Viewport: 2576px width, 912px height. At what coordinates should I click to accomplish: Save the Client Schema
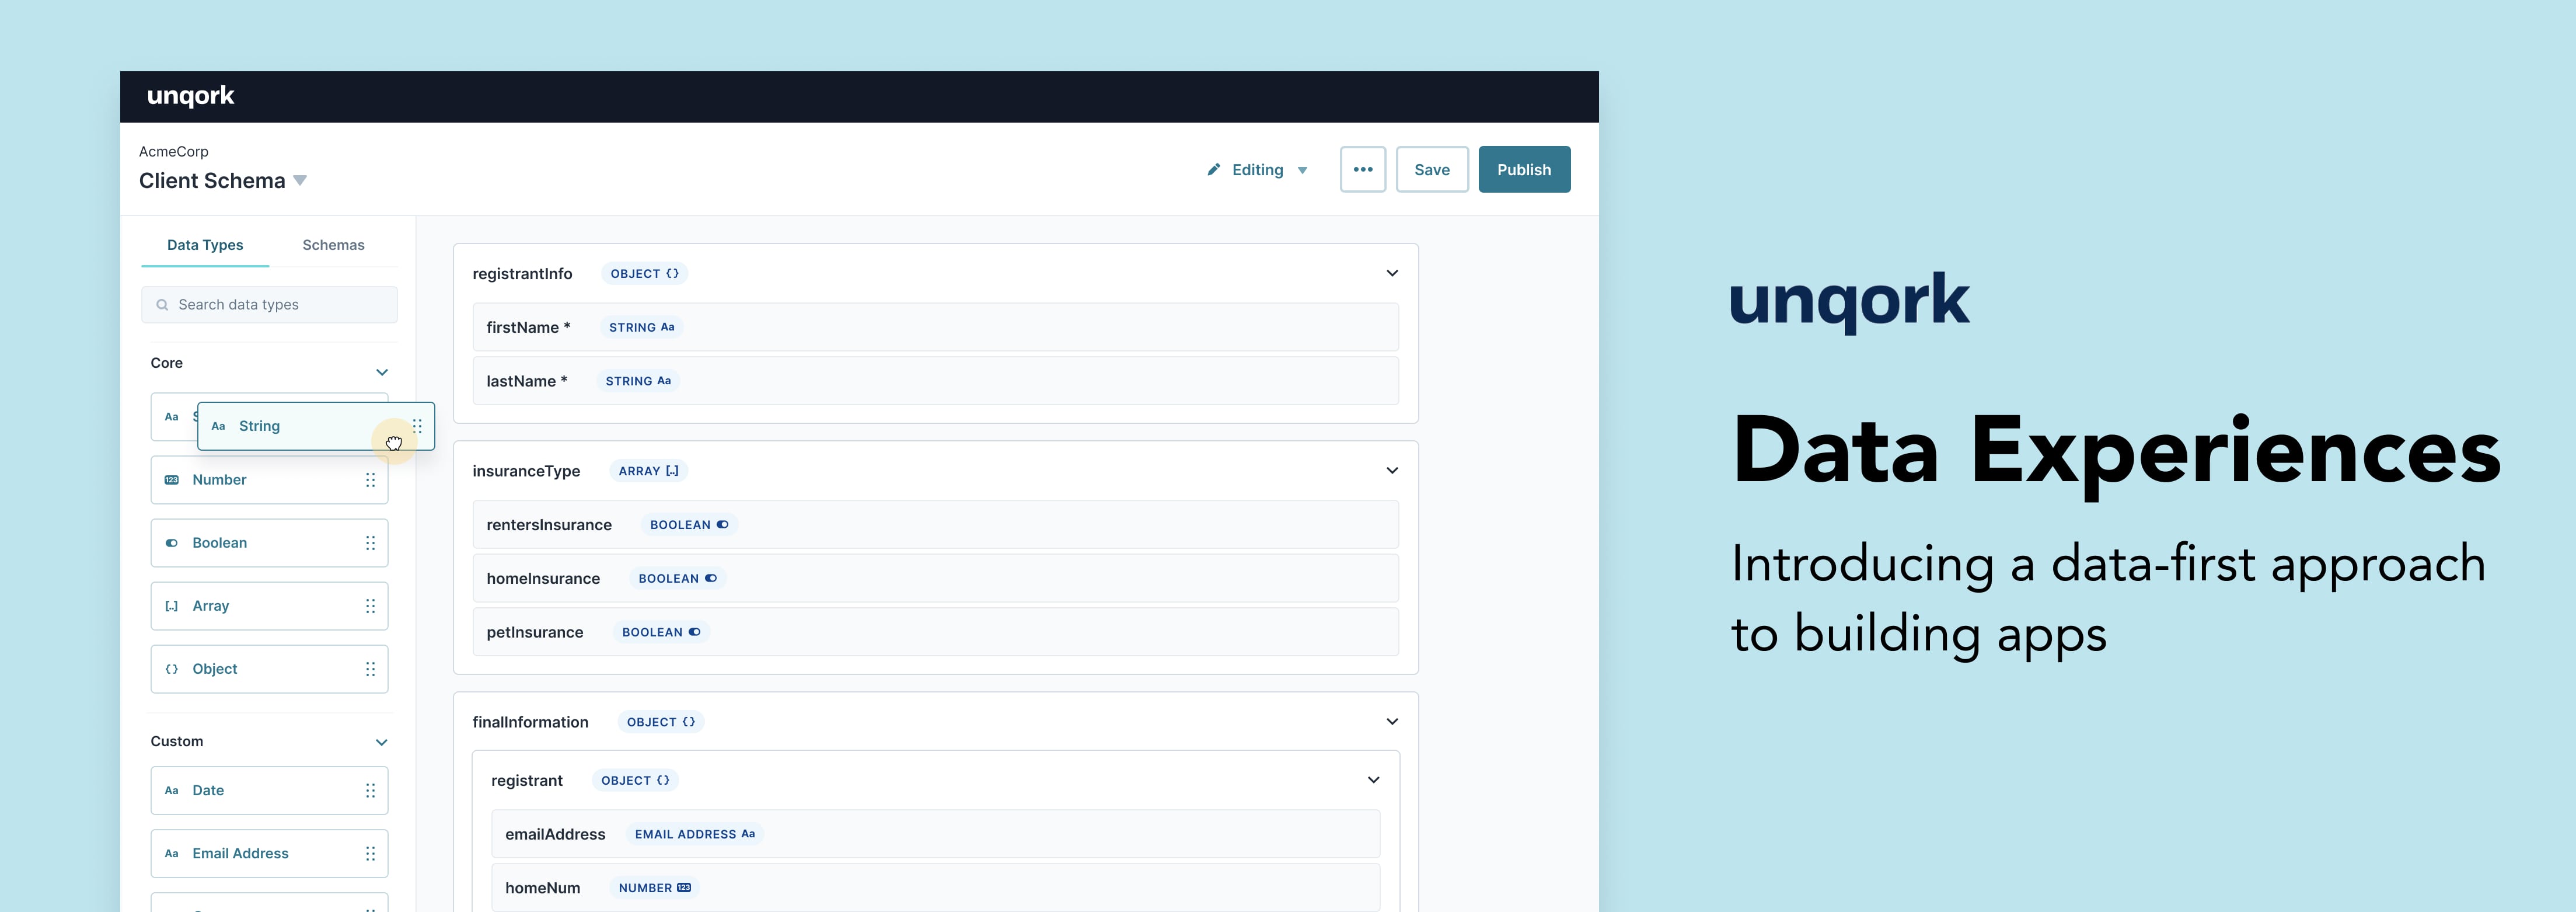coord(1431,170)
